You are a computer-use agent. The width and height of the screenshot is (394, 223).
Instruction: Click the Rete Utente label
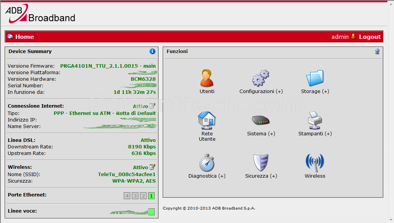(x=207, y=136)
